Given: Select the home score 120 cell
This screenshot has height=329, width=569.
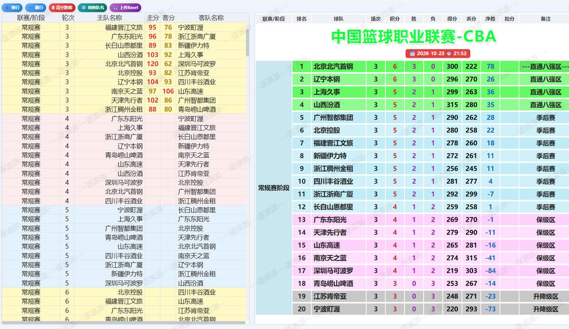Looking at the screenshot, I should pyautogui.click(x=152, y=64).
